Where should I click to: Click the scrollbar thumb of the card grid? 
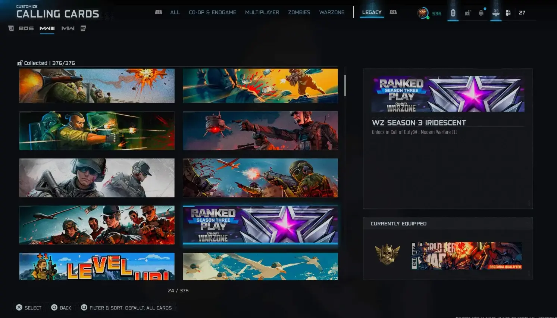345,85
